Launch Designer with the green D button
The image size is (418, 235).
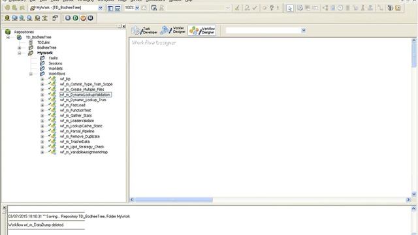tap(76, 18)
